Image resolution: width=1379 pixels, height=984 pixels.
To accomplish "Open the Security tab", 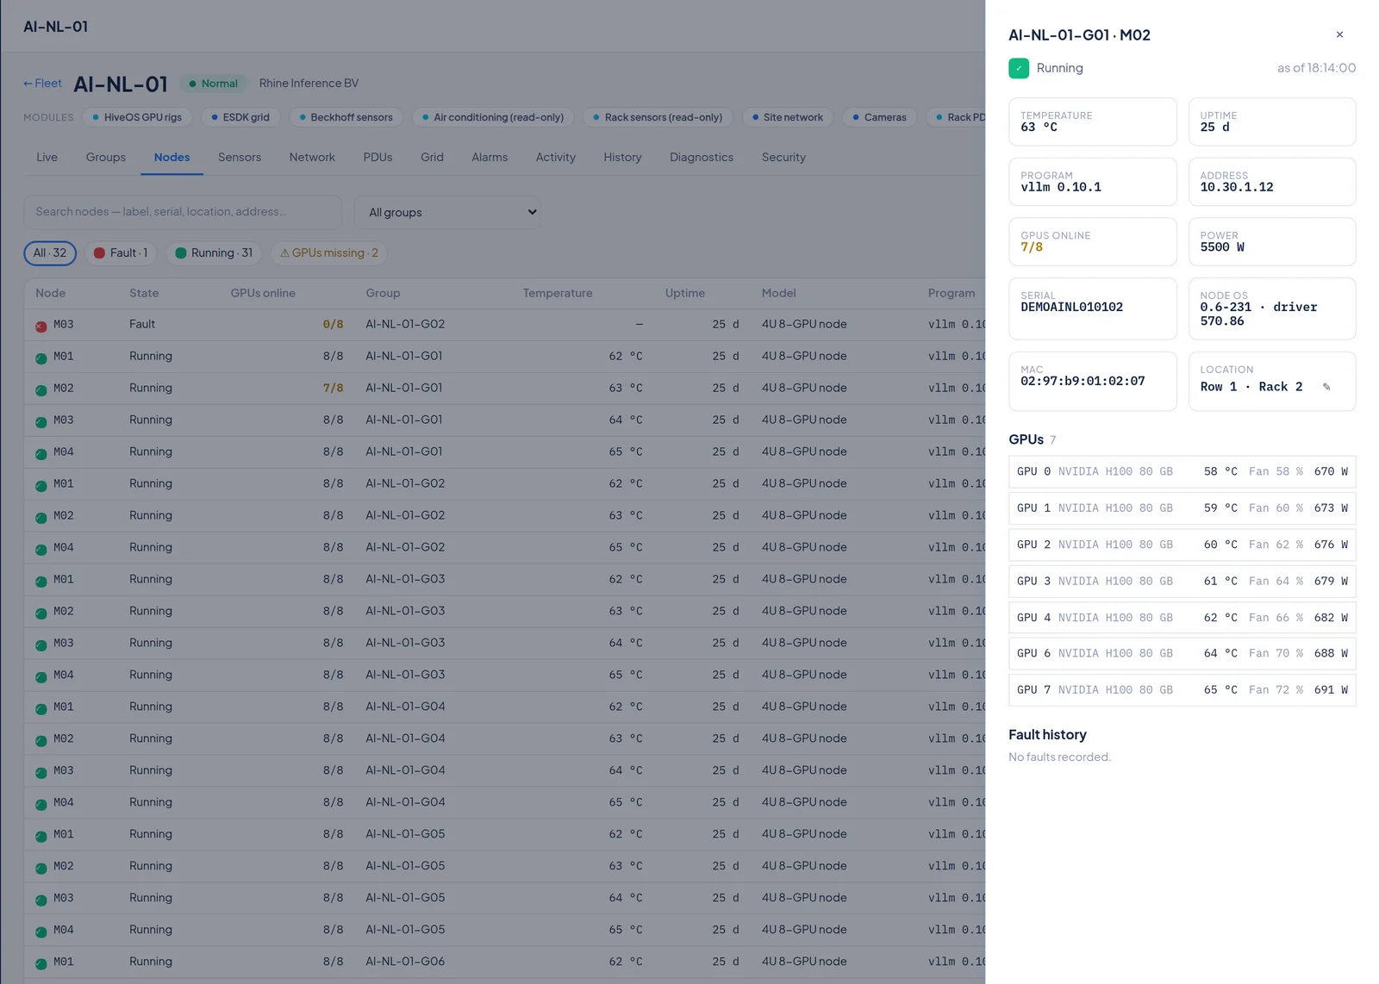I will pos(783,158).
